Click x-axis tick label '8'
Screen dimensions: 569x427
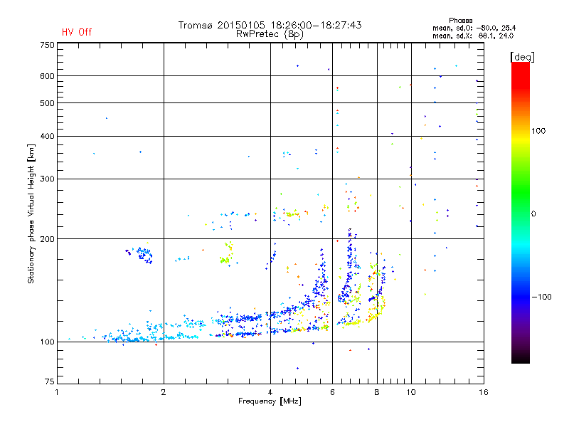tap(377, 392)
